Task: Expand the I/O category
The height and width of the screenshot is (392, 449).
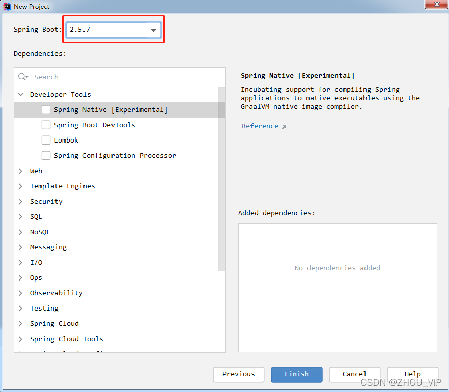Action: coord(20,262)
